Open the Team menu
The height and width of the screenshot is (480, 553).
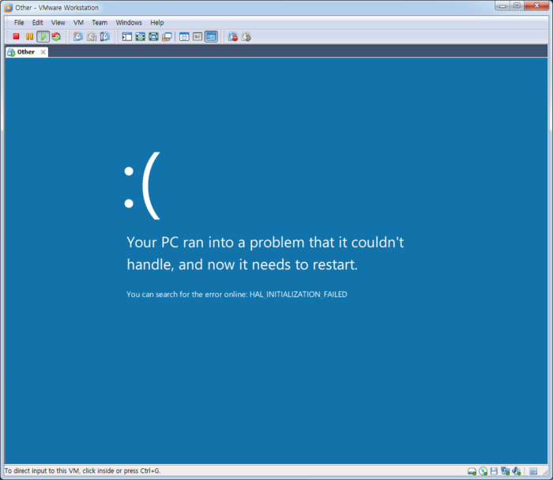tap(100, 23)
